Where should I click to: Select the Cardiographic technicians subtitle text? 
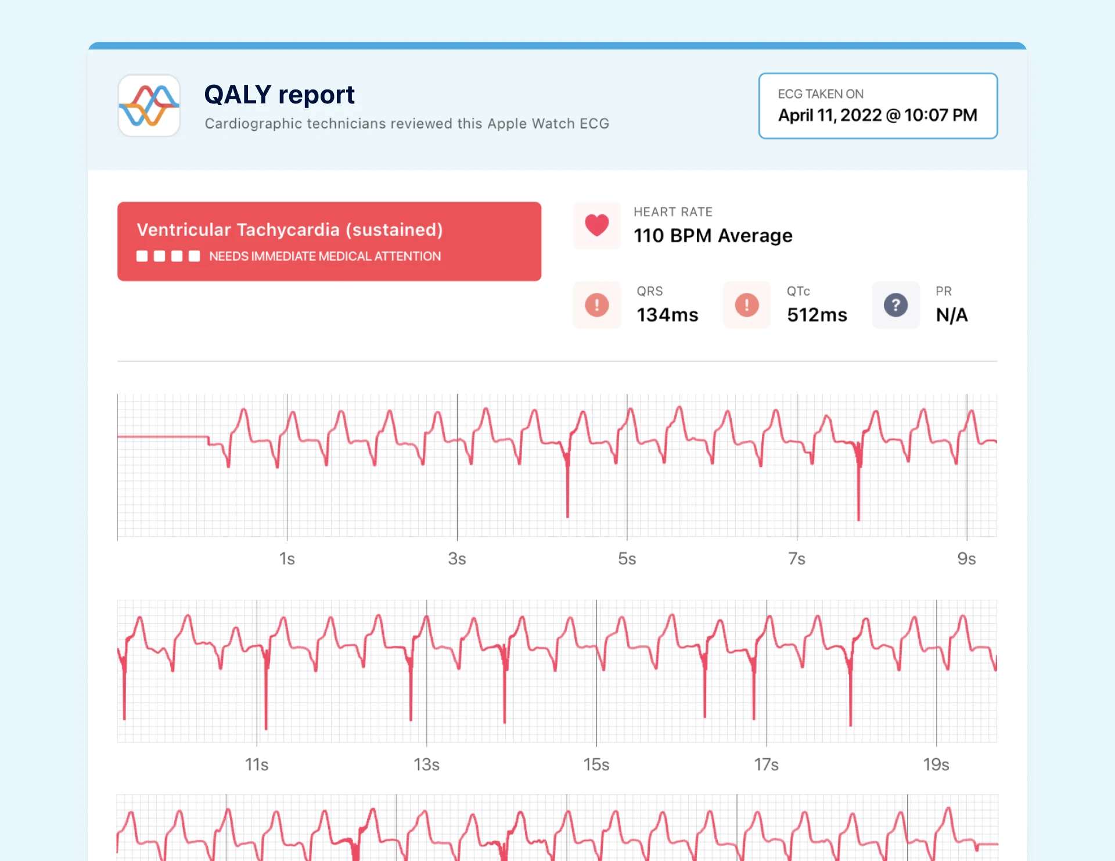click(x=407, y=123)
